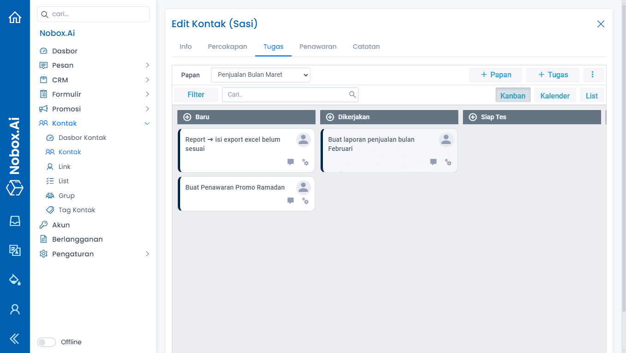
Task: Open comments on Buat Penawaran Promo Ramadan card
Action: click(291, 201)
